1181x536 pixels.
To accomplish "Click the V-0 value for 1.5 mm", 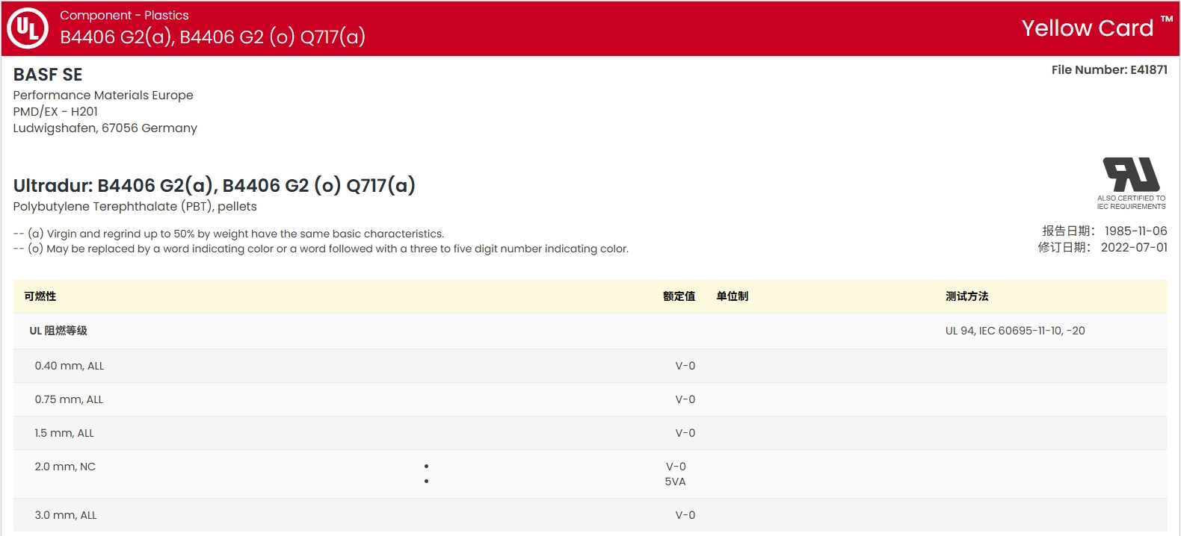I will pos(685,433).
